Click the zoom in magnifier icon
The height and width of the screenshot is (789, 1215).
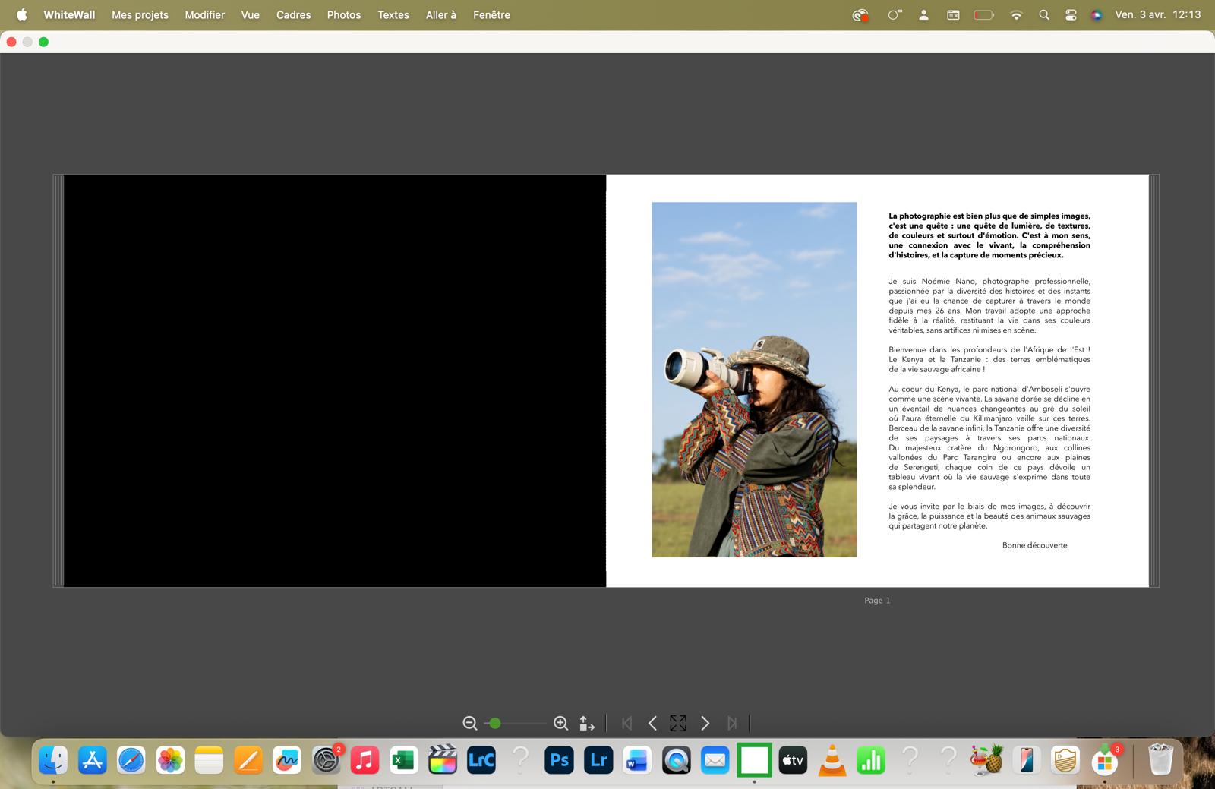pyautogui.click(x=560, y=724)
